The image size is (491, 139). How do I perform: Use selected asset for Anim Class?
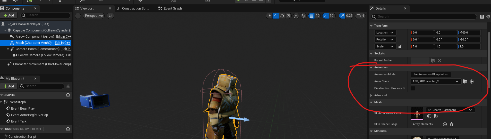click(472, 81)
